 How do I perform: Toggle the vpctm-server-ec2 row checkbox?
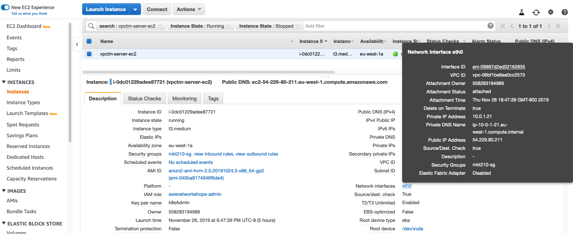point(89,54)
